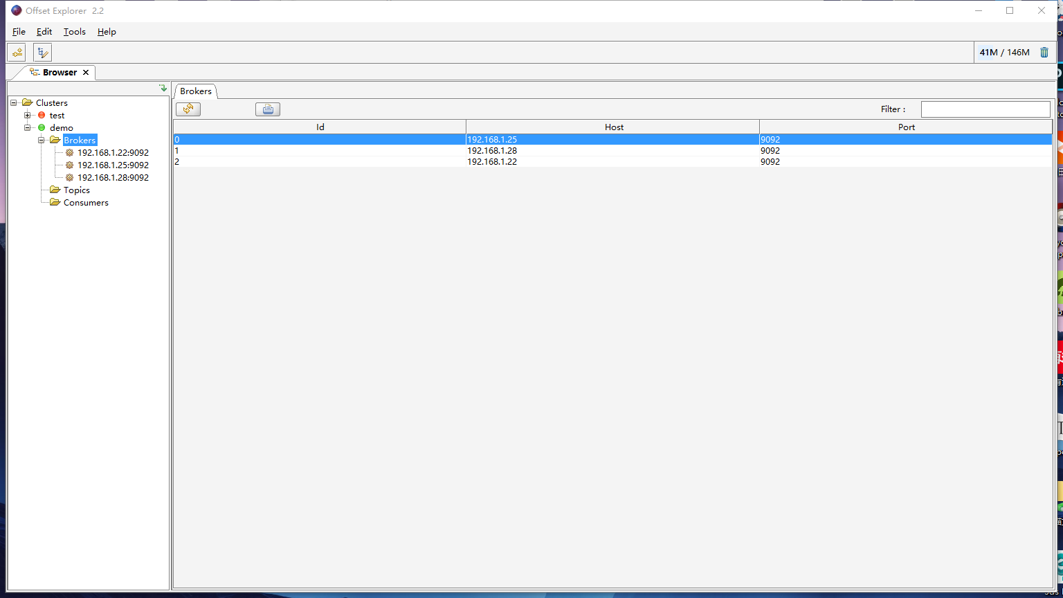This screenshot has height=598, width=1063.
Task: Select the Brokers node in tree
Action: (x=80, y=141)
